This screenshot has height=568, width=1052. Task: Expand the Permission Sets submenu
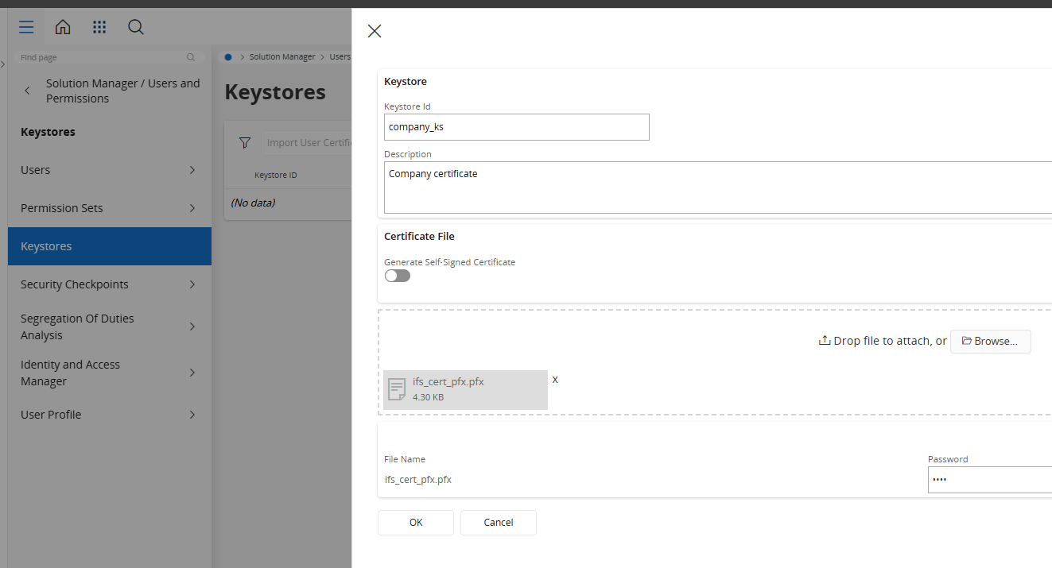192,208
